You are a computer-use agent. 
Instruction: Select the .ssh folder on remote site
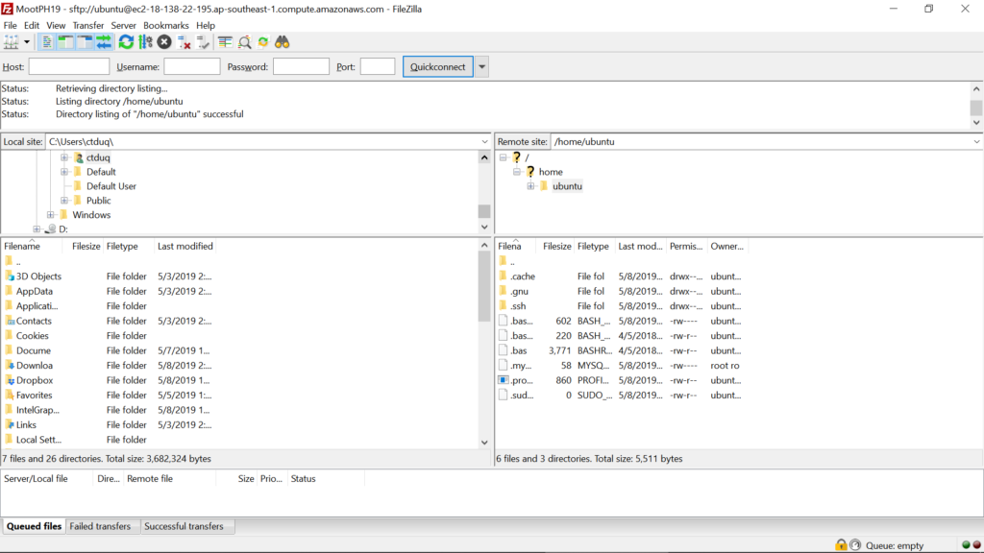tap(518, 306)
